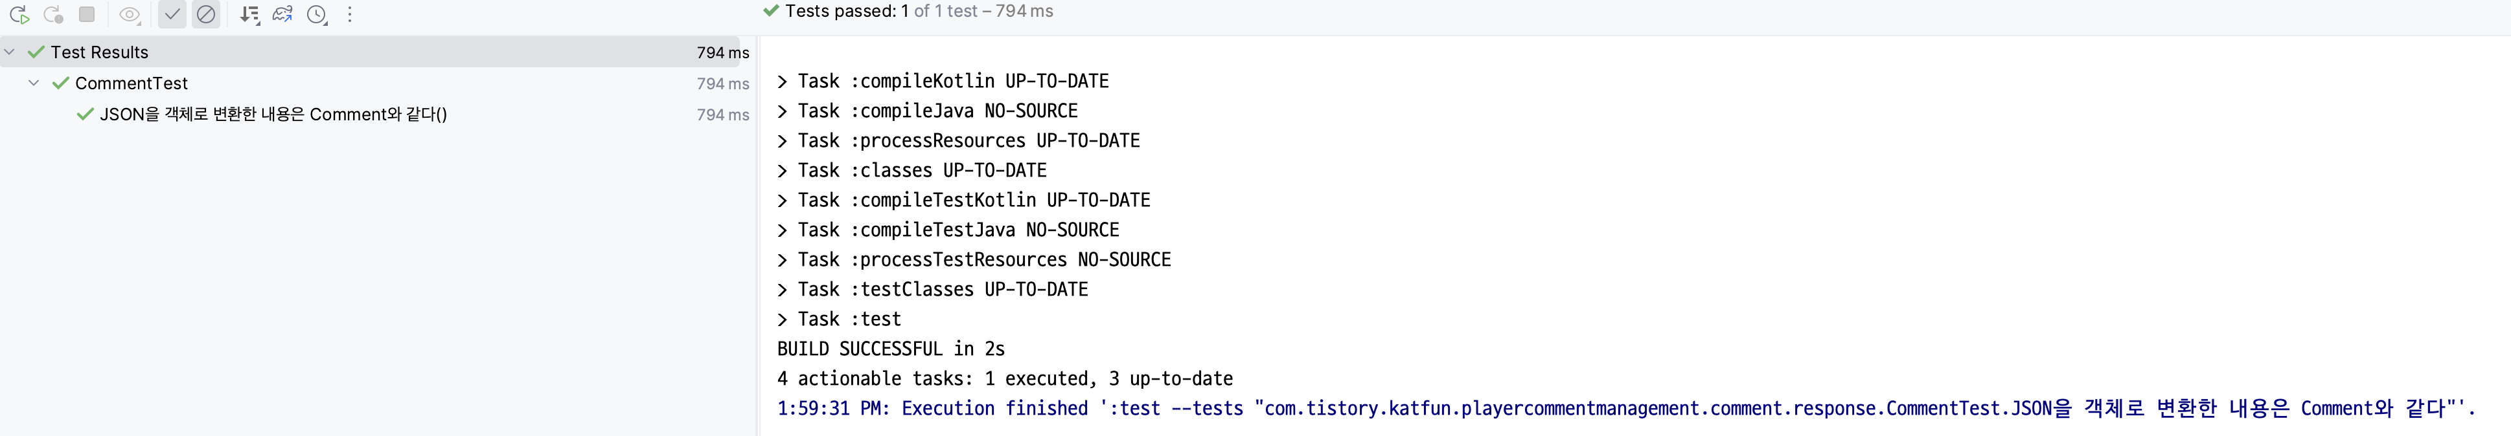Open the eye-shaped view options menu
This screenshot has width=2511, height=436.
click(x=129, y=15)
